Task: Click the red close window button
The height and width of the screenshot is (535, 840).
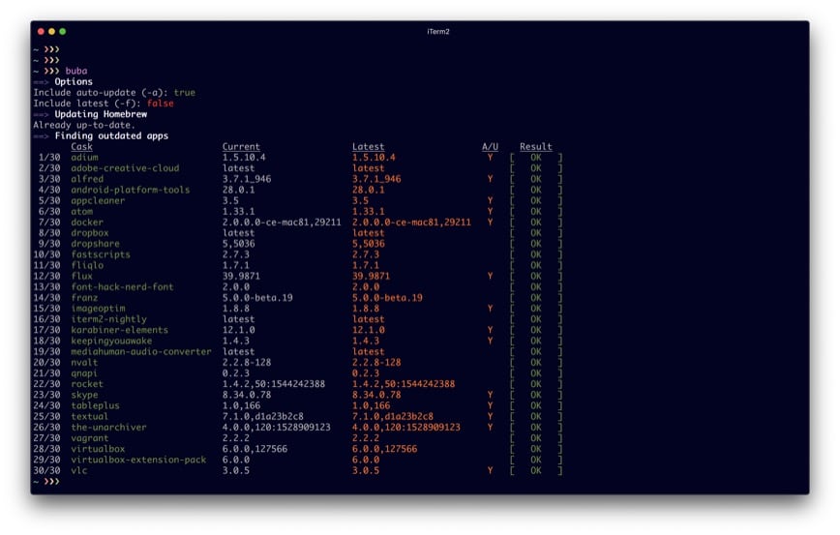Action: coord(41,32)
